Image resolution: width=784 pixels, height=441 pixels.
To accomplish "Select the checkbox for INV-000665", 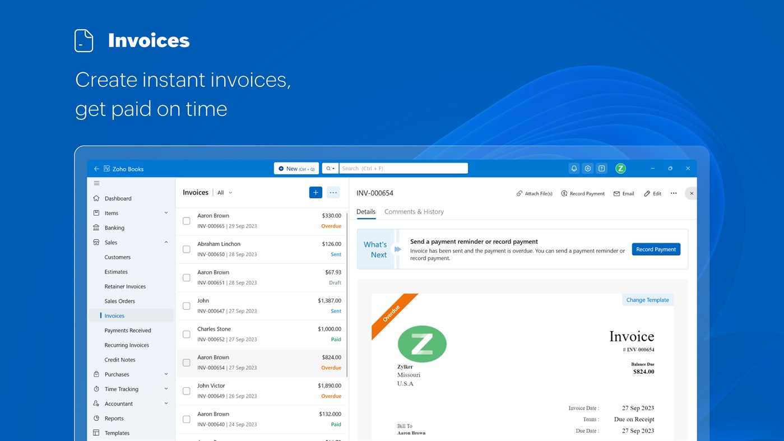I will pos(186,221).
